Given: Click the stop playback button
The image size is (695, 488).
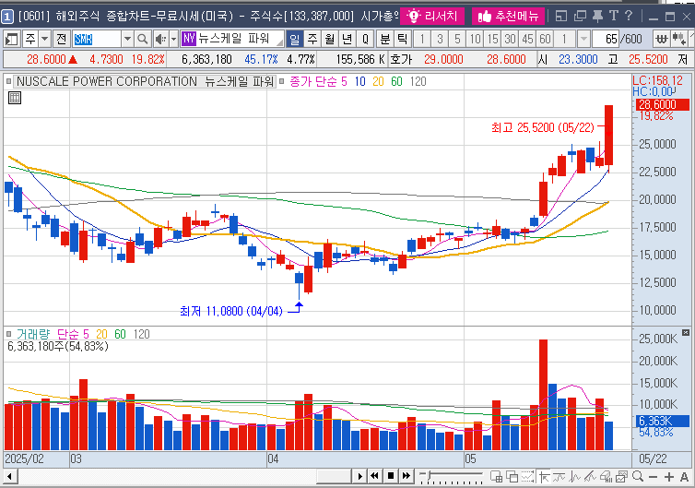Looking at the screenshot, I should coord(391,476).
